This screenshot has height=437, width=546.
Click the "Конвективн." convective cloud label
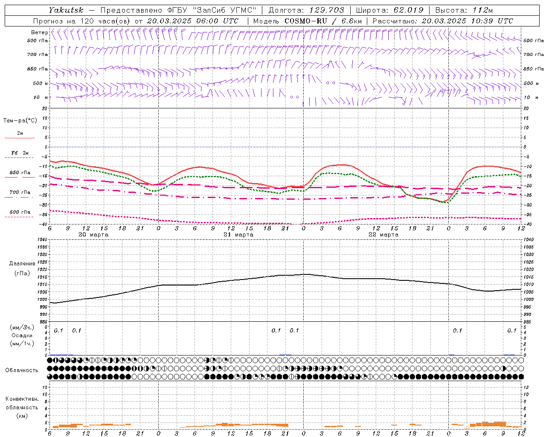pyautogui.click(x=22, y=399)
